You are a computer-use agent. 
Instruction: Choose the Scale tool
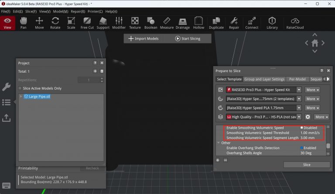coord(71,23)
